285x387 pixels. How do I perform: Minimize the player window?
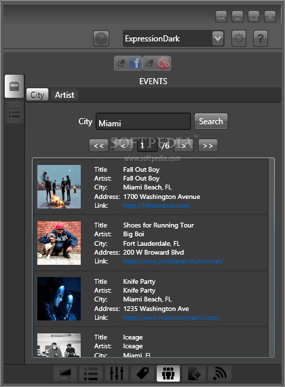237,17
